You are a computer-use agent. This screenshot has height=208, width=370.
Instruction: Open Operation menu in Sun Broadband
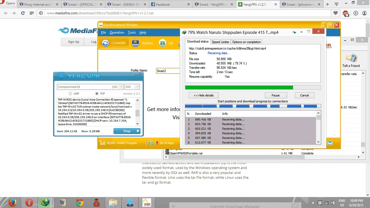116,32
